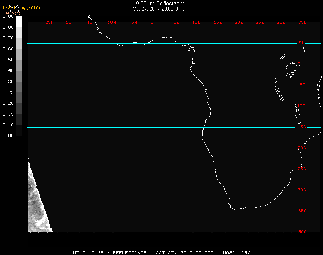Click '0.65UM REFLECTANCE' footer caption
The height and width of the screenshot is (255, 323).
coord(119,253)
